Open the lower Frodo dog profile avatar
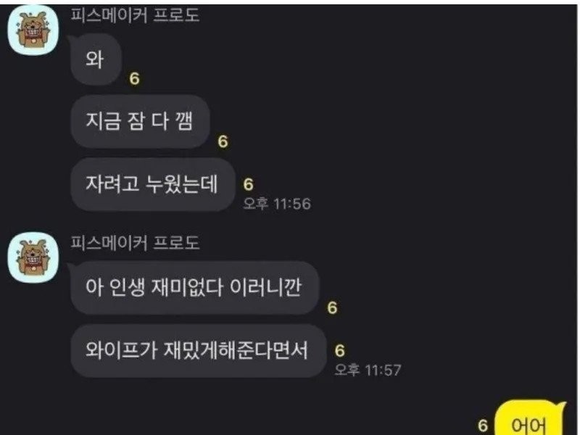This screenshot has height=435, width=580. coord(33,257)
